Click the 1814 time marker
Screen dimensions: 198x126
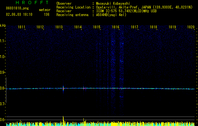tap(78, 27)
